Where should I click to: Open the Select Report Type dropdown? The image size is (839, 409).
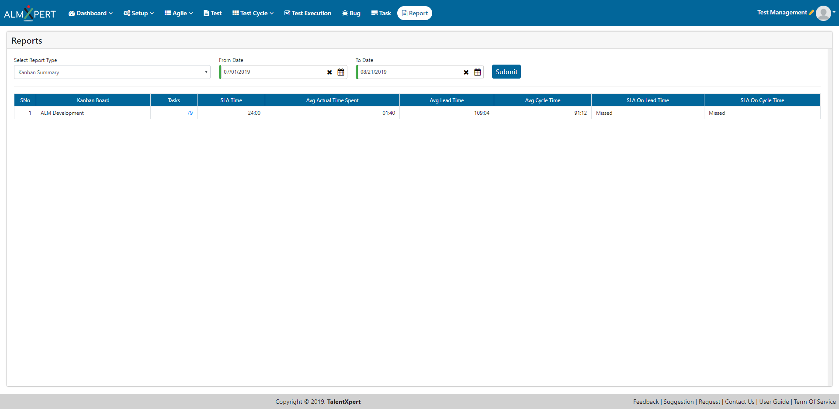point(112,72)
